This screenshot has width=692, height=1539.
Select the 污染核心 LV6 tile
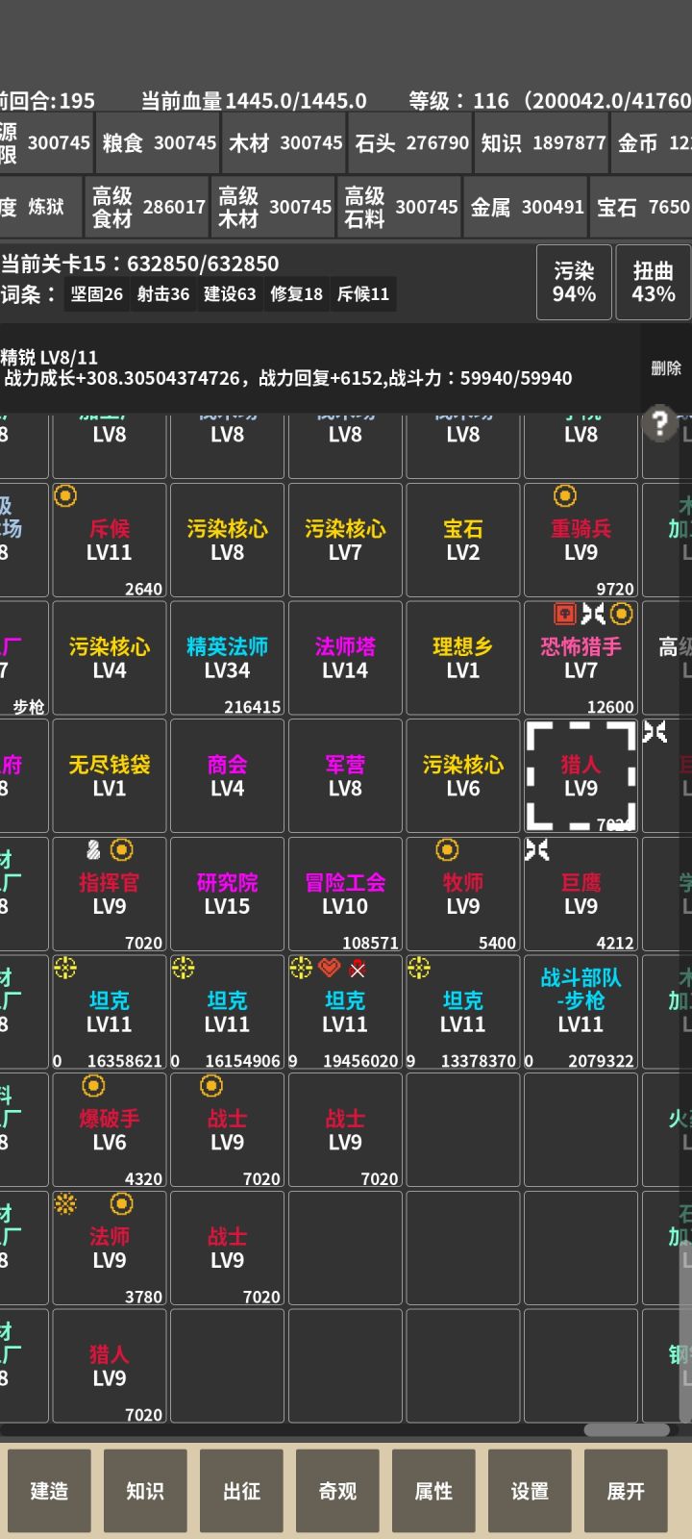click(463, 776)
